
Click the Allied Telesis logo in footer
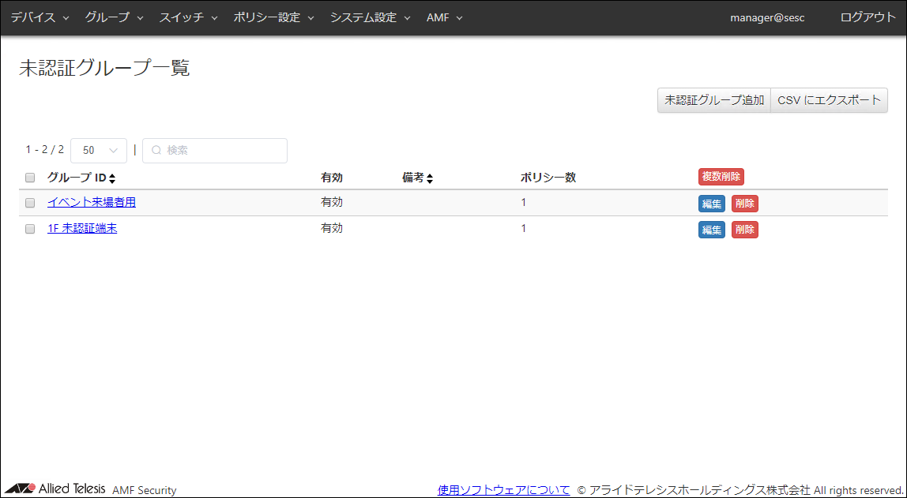coord(55,489)
